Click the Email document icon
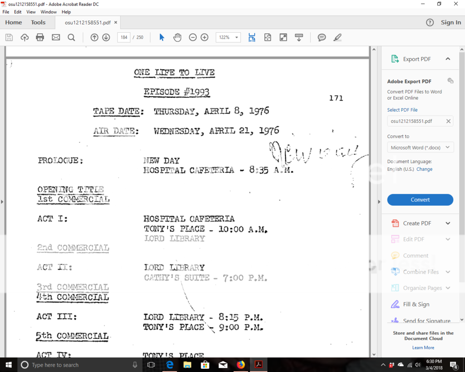 55,37
